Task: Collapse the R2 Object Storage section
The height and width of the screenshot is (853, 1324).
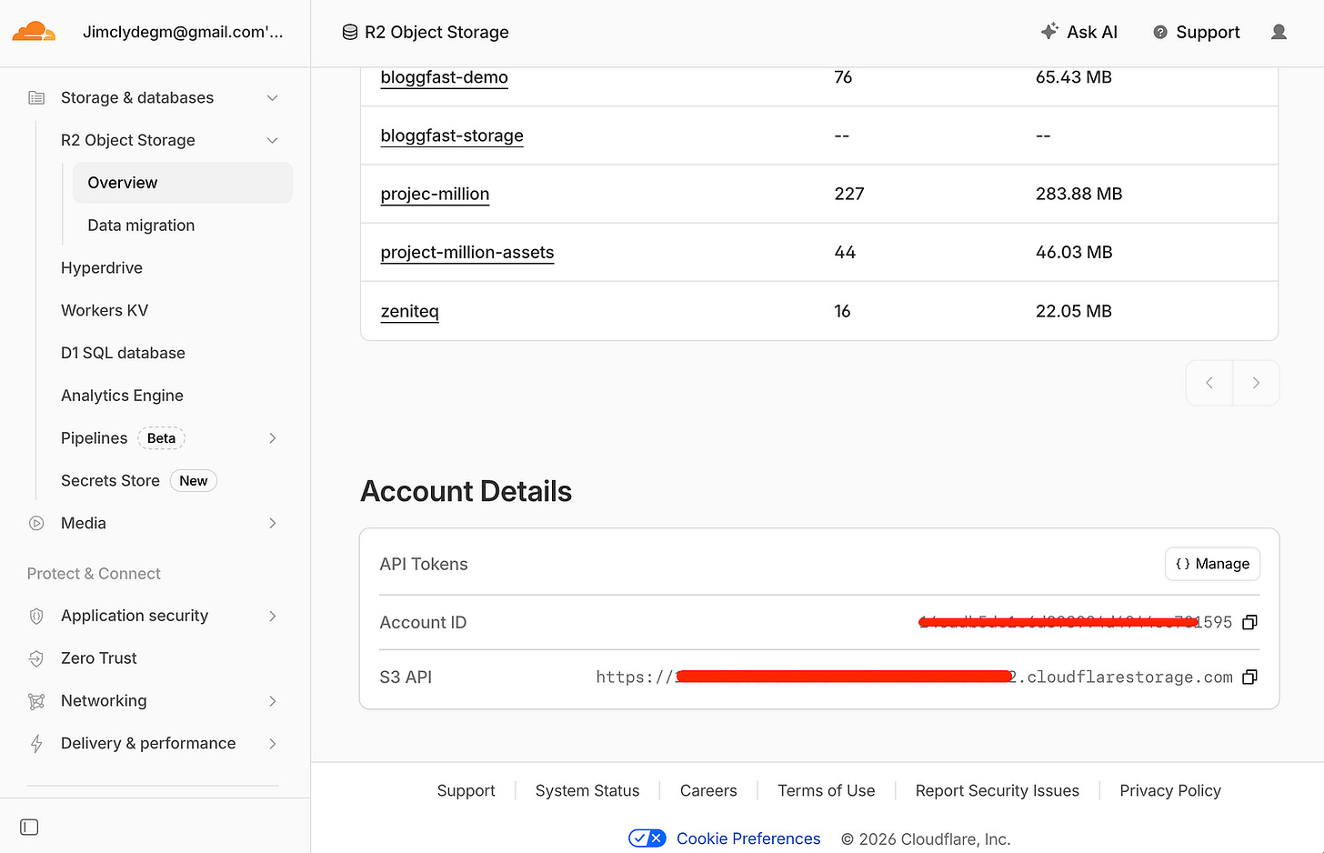Action: pos(272,140)
